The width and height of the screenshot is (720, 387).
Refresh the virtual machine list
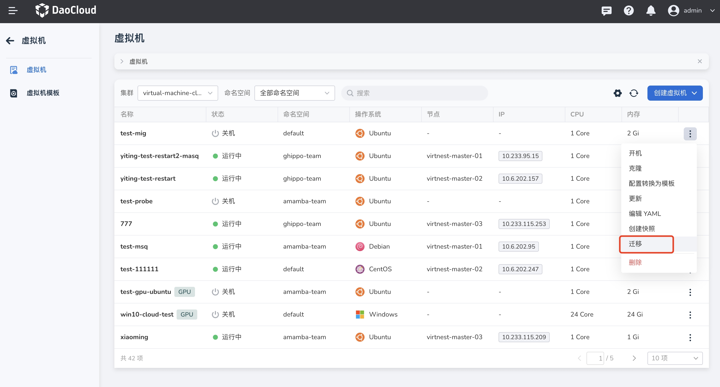[x=634, y=93]
